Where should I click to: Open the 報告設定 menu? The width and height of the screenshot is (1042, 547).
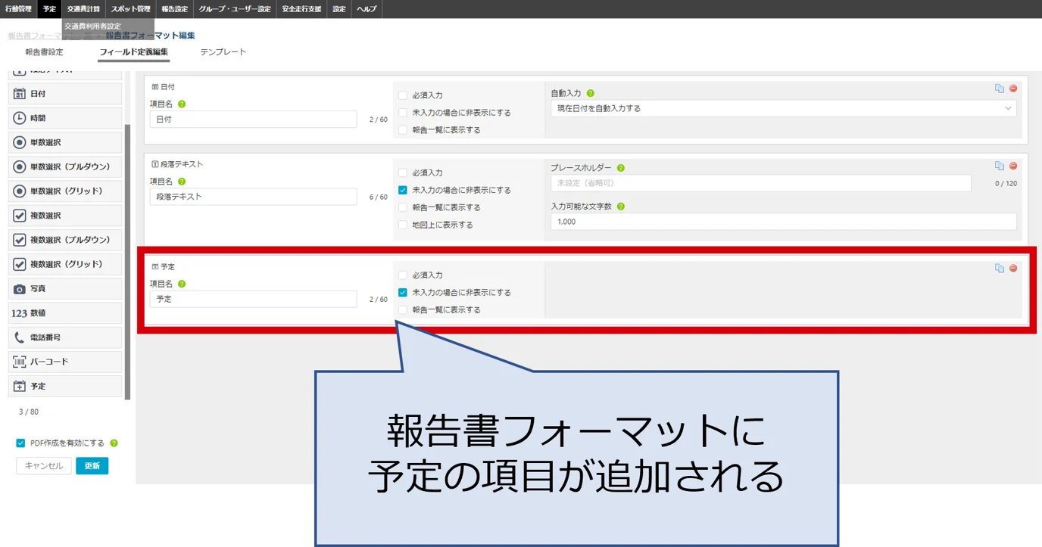[x=174, y=9]
